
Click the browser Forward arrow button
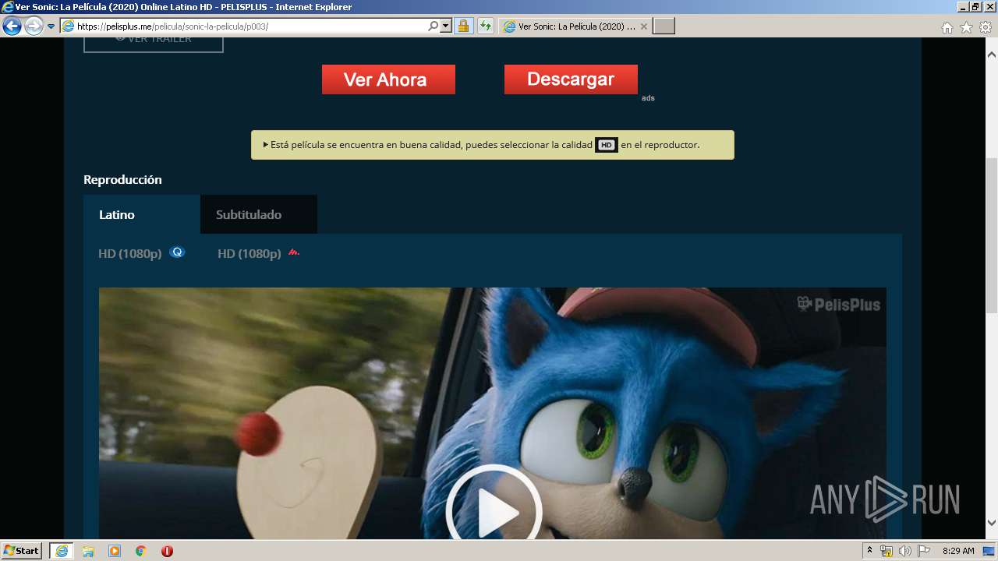coord(34,26)
